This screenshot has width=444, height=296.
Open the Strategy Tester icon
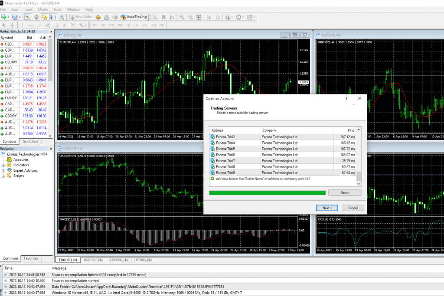61,17
